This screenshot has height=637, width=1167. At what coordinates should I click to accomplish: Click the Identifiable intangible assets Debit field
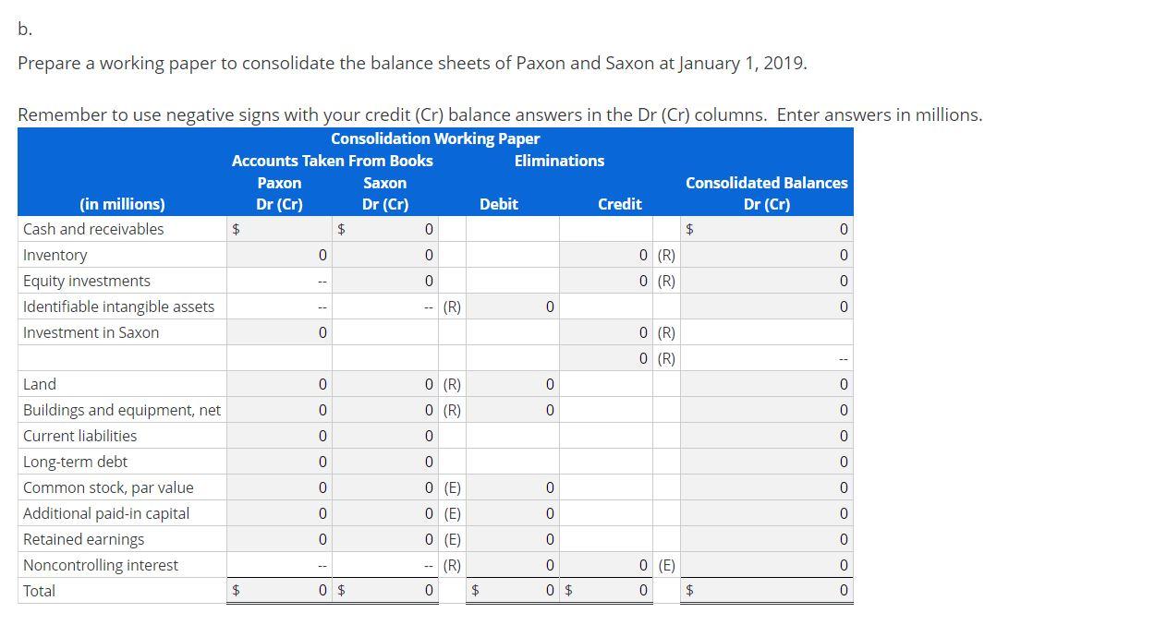coord(513,306)
